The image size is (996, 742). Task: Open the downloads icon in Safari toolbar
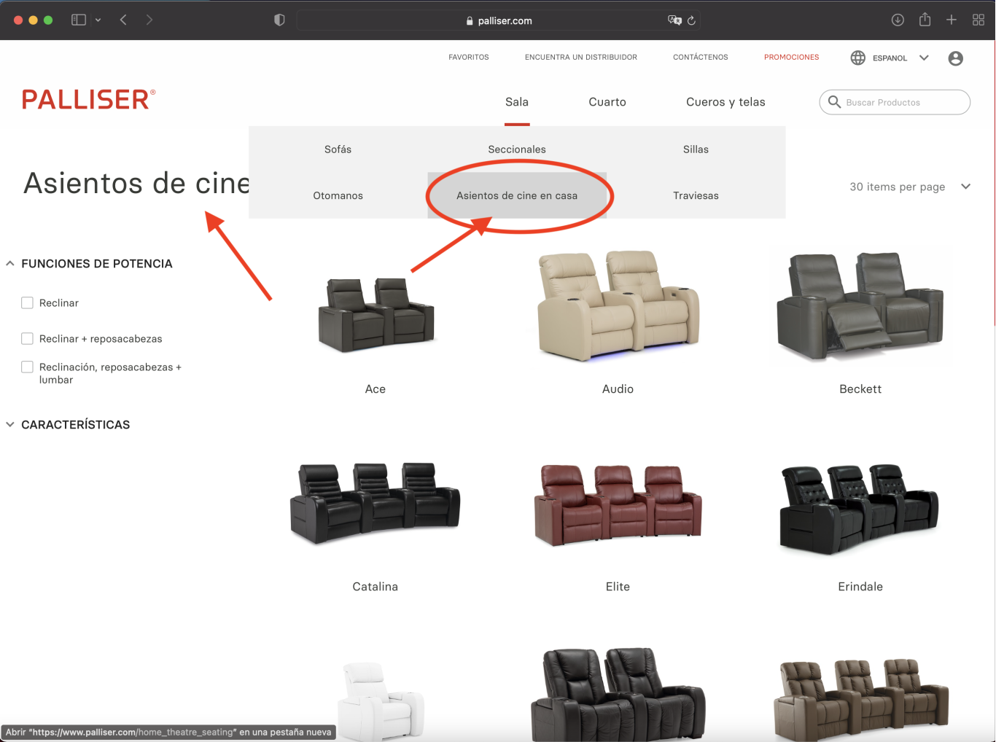pos(898,20)
